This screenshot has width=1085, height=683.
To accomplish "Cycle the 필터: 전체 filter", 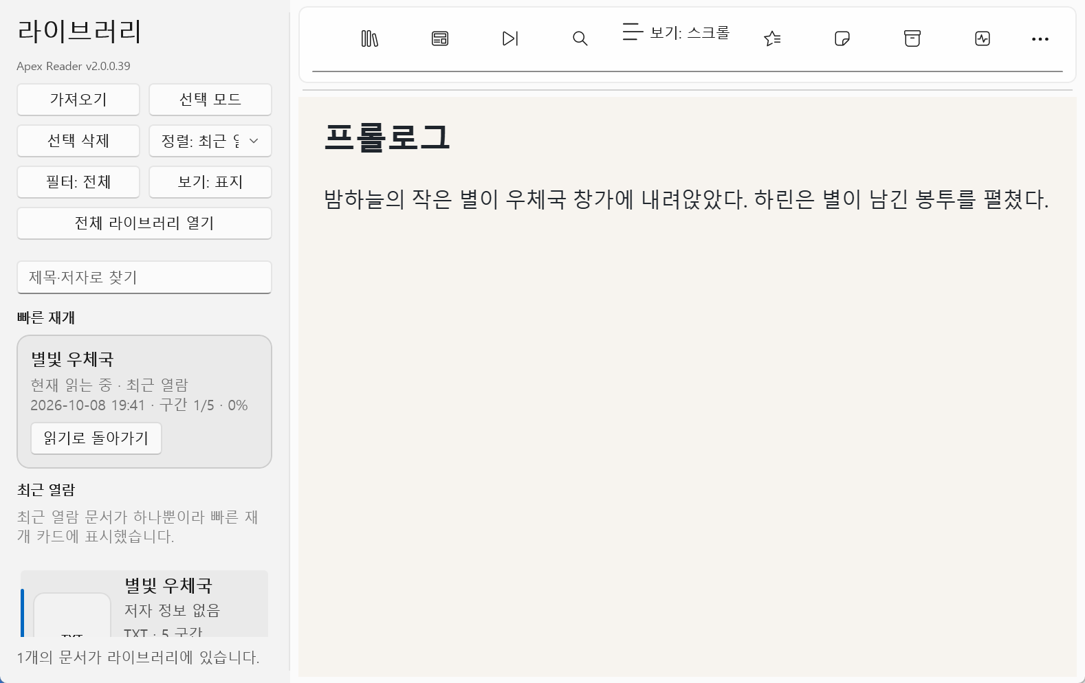I will [78, 182].
